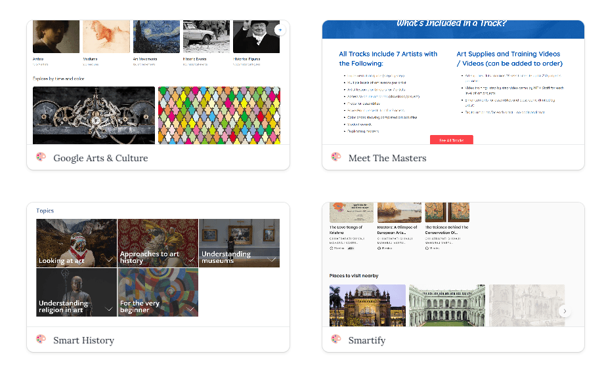Screen dimensions: 604x371
Task: Click the For the very beginner tile title
Action: [140, 306]
